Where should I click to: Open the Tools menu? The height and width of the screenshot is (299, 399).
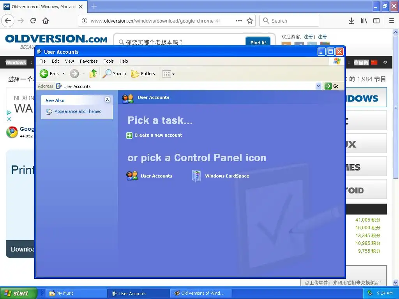(x=109, y=61)
